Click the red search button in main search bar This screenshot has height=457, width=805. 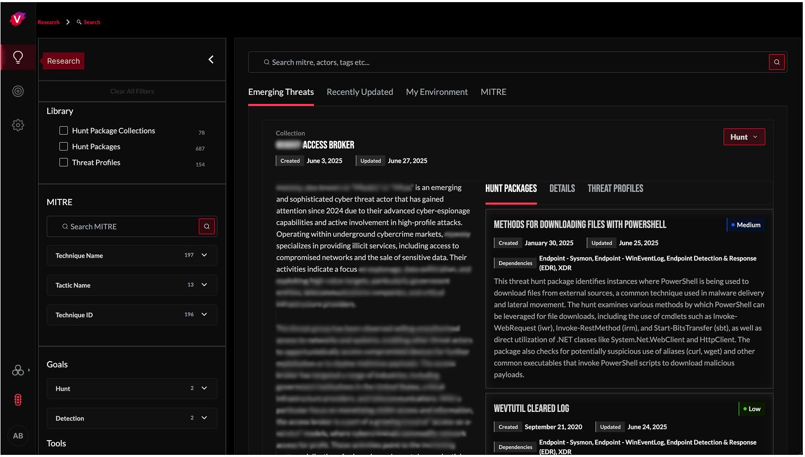click(777, 62)
